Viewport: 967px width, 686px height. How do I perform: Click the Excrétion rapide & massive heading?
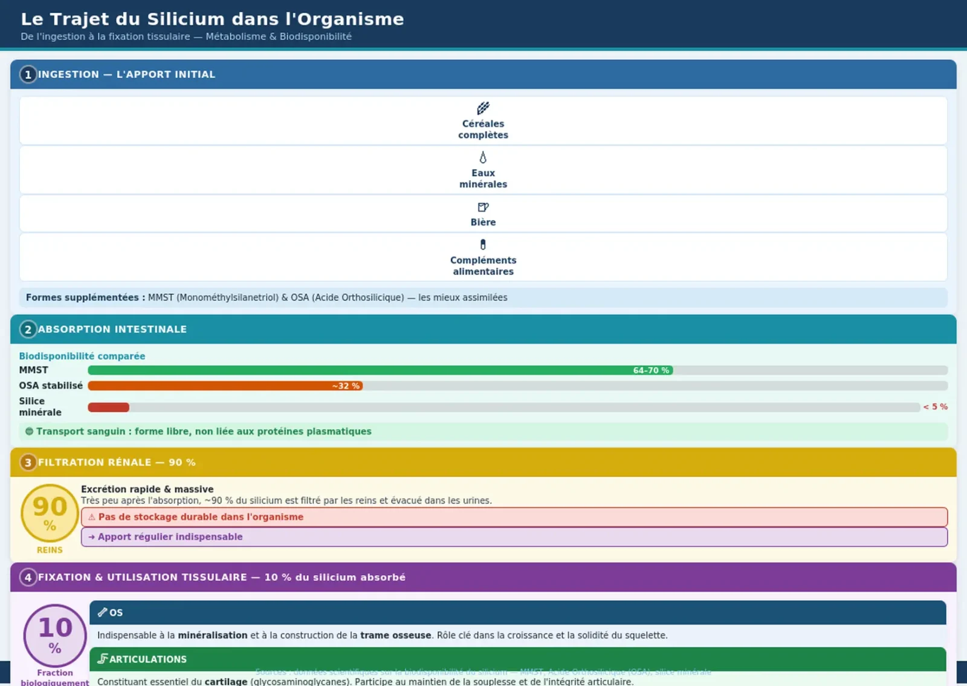[x=147, y=489]
